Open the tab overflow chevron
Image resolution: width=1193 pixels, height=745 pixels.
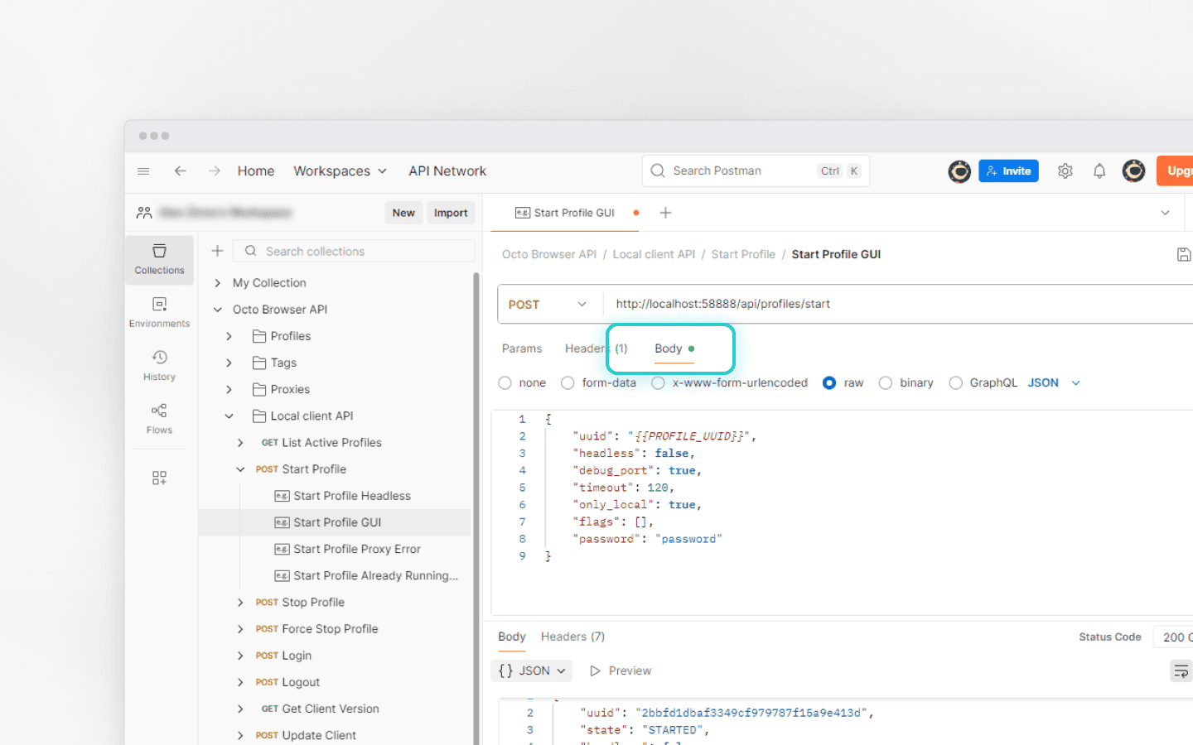click(x=1165, y=213)
